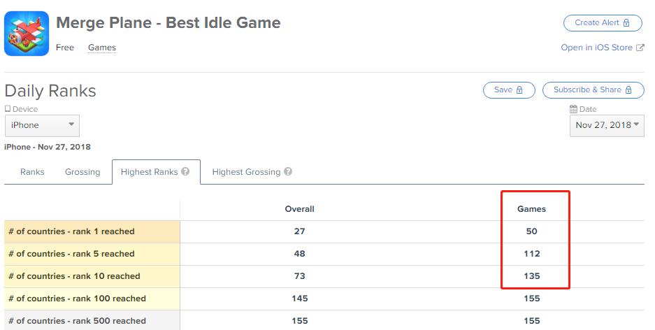This screenshot has height=330, width=655.
Task: Select the Highest Ranks tab
Action: [x=149, y=172]
